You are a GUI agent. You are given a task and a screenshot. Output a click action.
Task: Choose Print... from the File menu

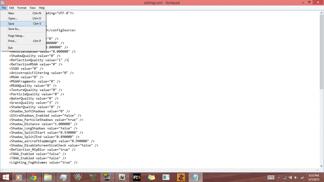[x=23, y=41]
